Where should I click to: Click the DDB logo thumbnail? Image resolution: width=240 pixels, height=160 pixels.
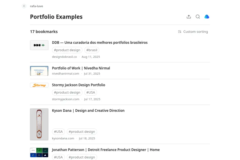(x=39, y=45)
